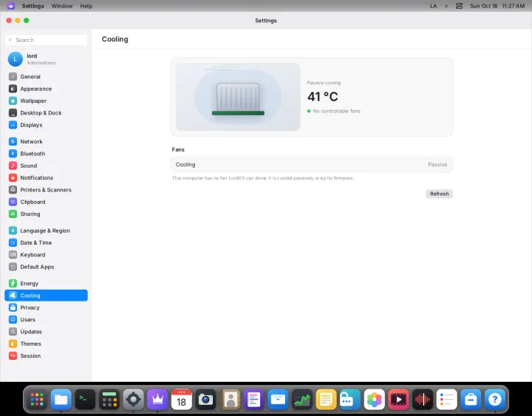Launch the Photos flower app in dock

pyautogui.click(x=374, y=399)
